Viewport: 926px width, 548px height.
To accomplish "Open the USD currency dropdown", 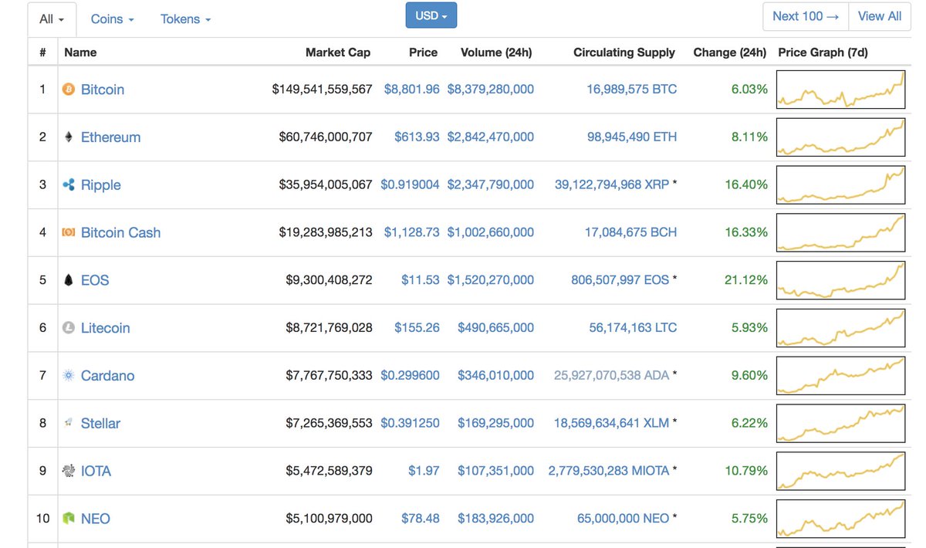I will [x=431, y=15].
